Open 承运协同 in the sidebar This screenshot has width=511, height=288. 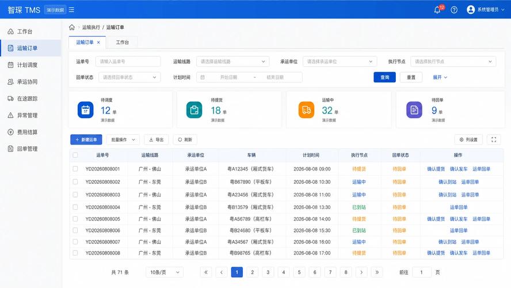click(30, 82)
